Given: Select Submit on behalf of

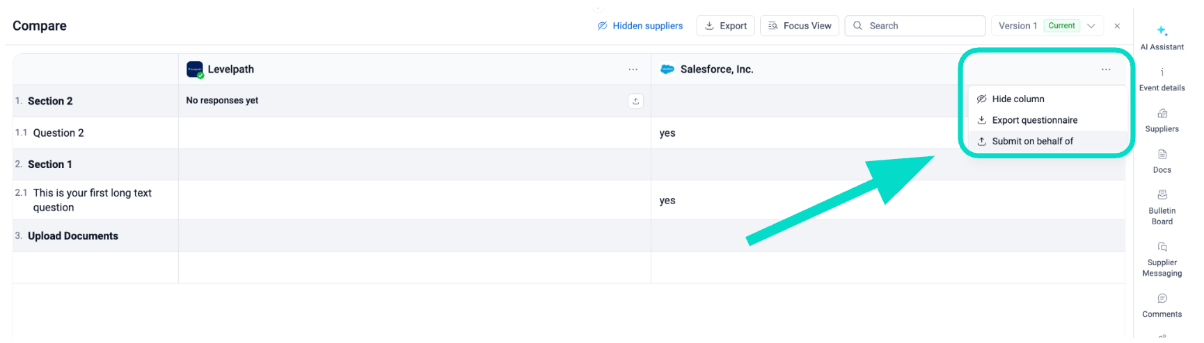Looking at the screenshot, I should 1032,141.
